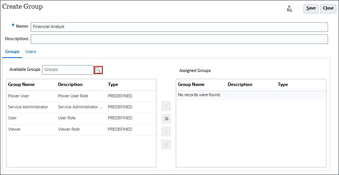Focus the Name text field

coord(179,27)
